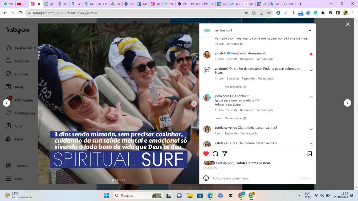Open Notificações in the sidebar
Screen dimensions: 358x201
tap(25, 113)
